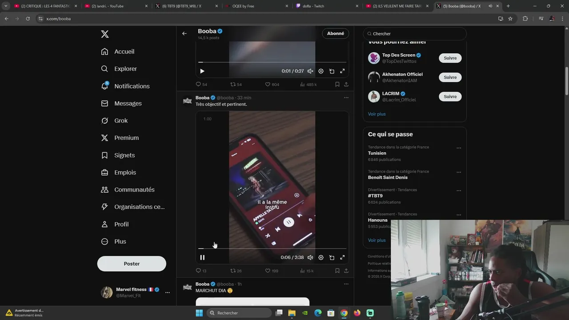Open Signets bookmarks page
Screen dimensions: 569x320
pos(118,155)
